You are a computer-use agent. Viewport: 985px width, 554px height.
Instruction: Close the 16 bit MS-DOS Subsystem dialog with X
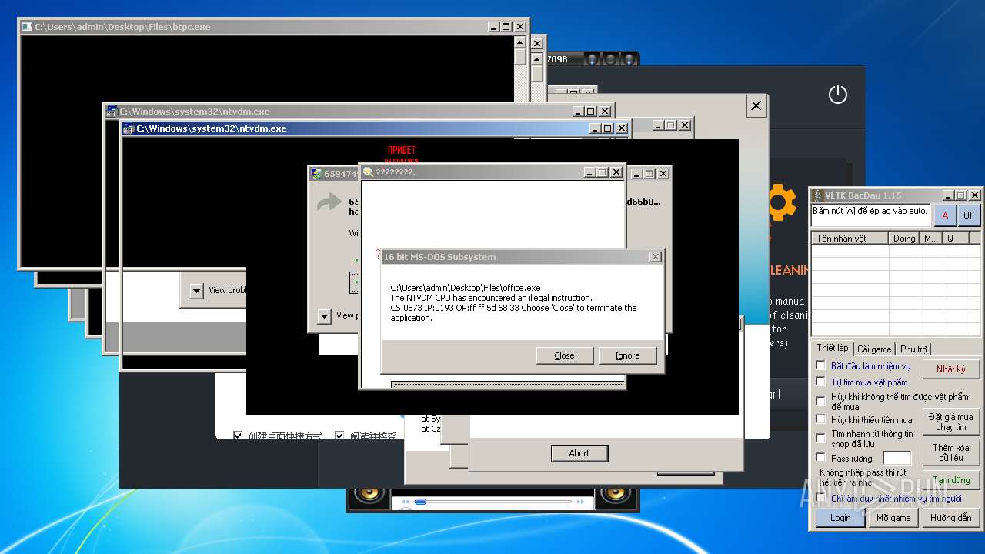pyautogui.click(x=655, y=257)
